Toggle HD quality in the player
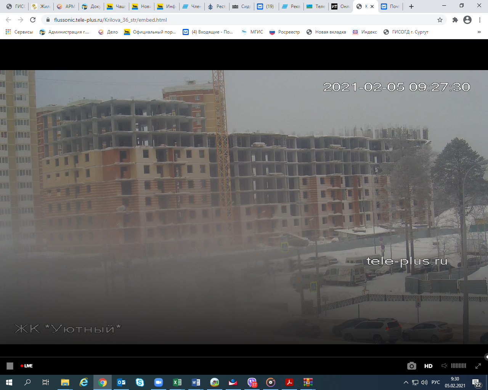Viewport: 488px width, 390px height. coord(428,366)
